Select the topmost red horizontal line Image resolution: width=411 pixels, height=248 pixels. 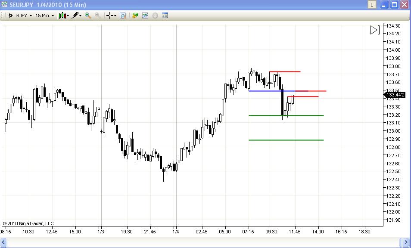(x=285, y=71)
